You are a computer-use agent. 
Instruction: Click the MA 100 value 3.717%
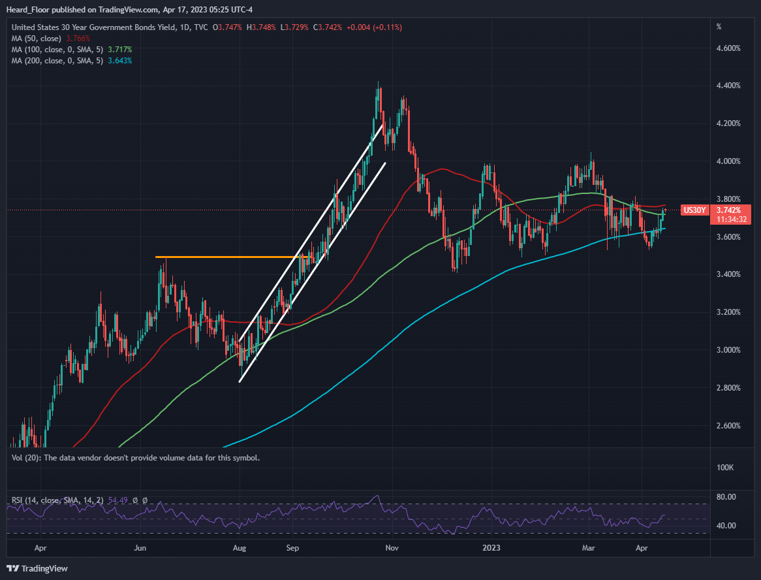(x=120, y=50)
